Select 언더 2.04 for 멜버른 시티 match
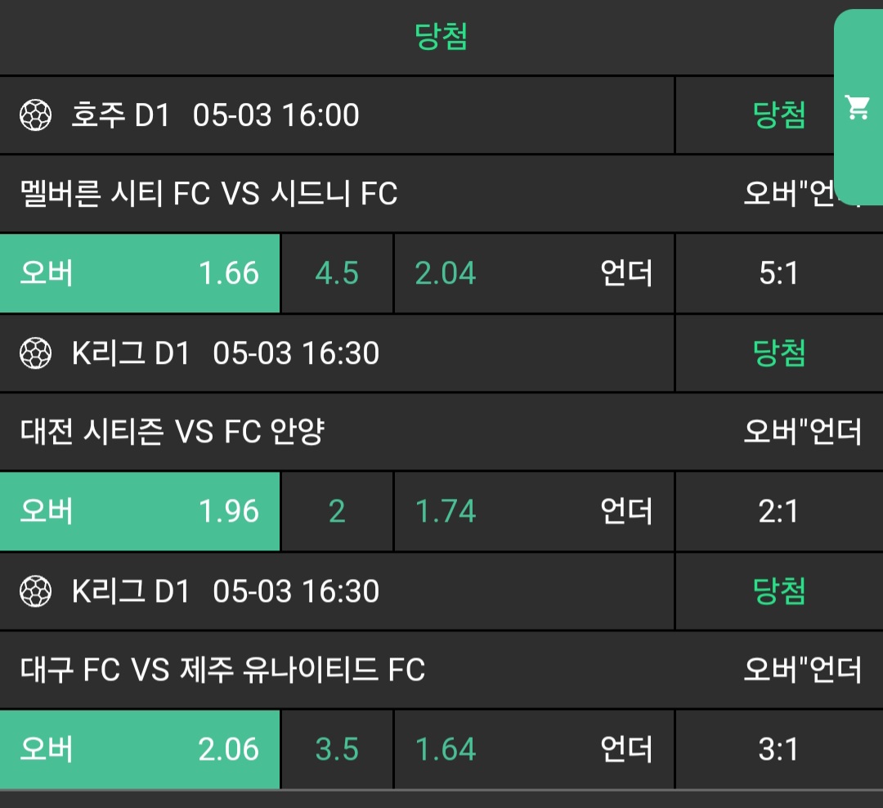883x808 pixels. (x=534, y=273)
